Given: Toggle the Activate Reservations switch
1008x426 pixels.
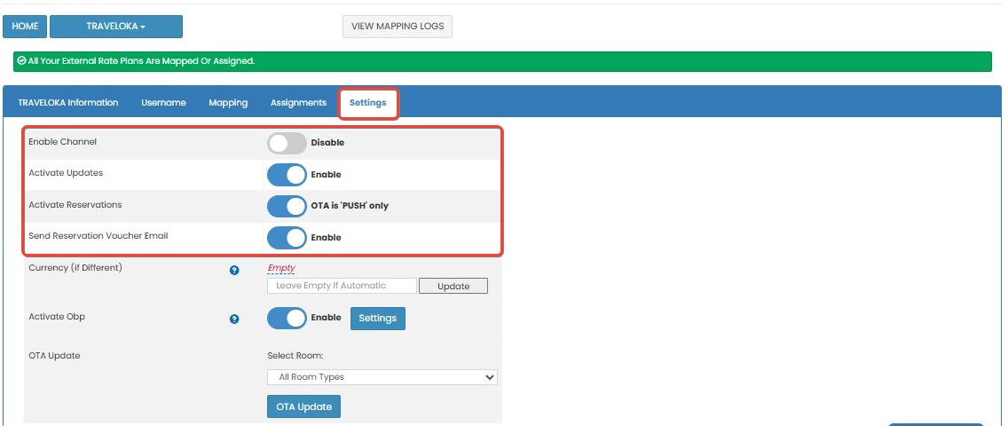Looking at the screenshot, I should pyautogui.click(x=287, y=206).
